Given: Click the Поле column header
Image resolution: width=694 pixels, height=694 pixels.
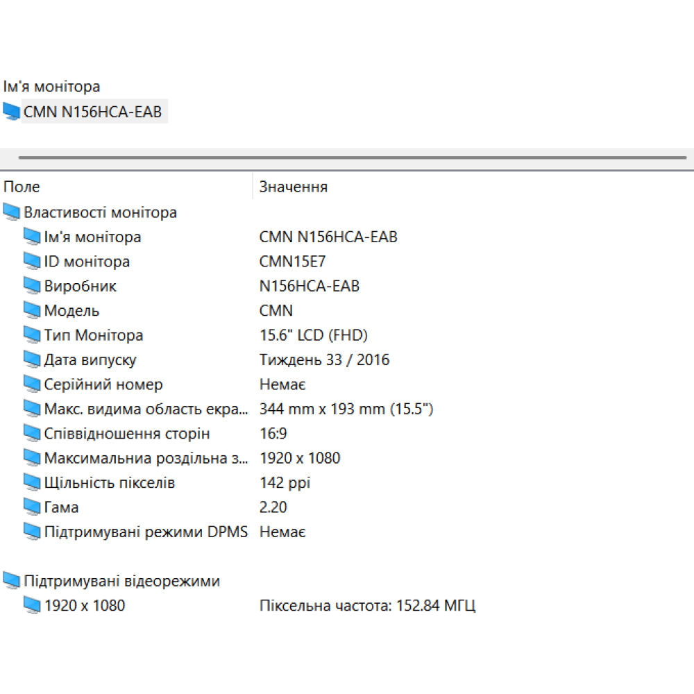Looking at the screenshot, I should 22,187.
